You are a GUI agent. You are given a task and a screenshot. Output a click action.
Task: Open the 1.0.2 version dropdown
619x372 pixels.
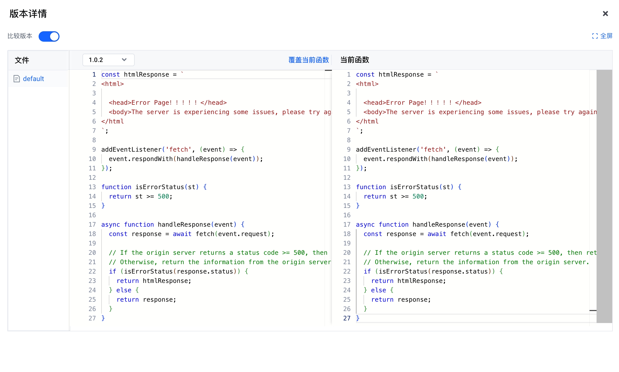(x=108, y=60)
